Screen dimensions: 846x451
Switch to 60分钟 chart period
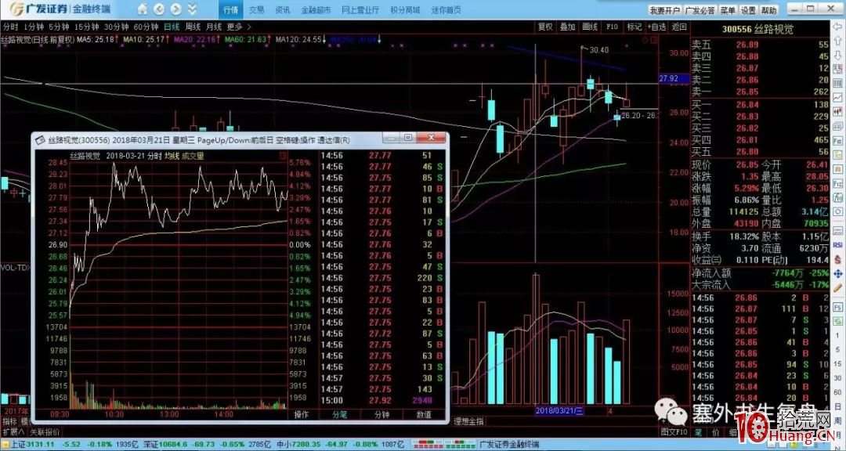point(146,27)
